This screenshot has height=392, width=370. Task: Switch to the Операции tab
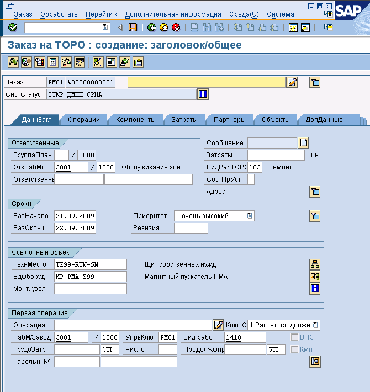pyautogui.click(x=84, y=120)
